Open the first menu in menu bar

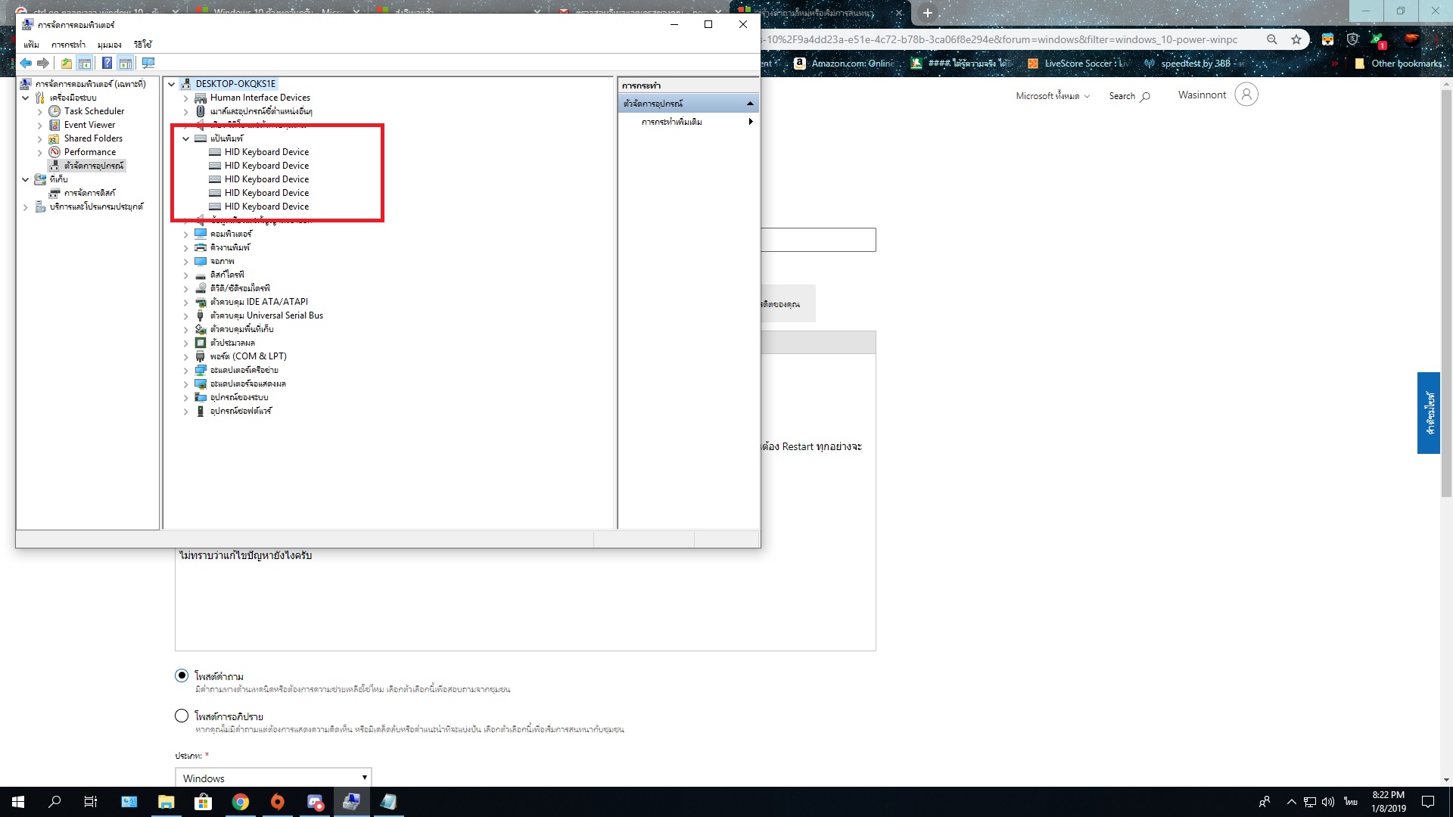[31, 45]
